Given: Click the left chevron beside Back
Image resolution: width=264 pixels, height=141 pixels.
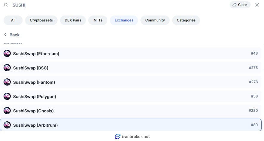Looking at the screenshot, I should (x=5, y=35).
